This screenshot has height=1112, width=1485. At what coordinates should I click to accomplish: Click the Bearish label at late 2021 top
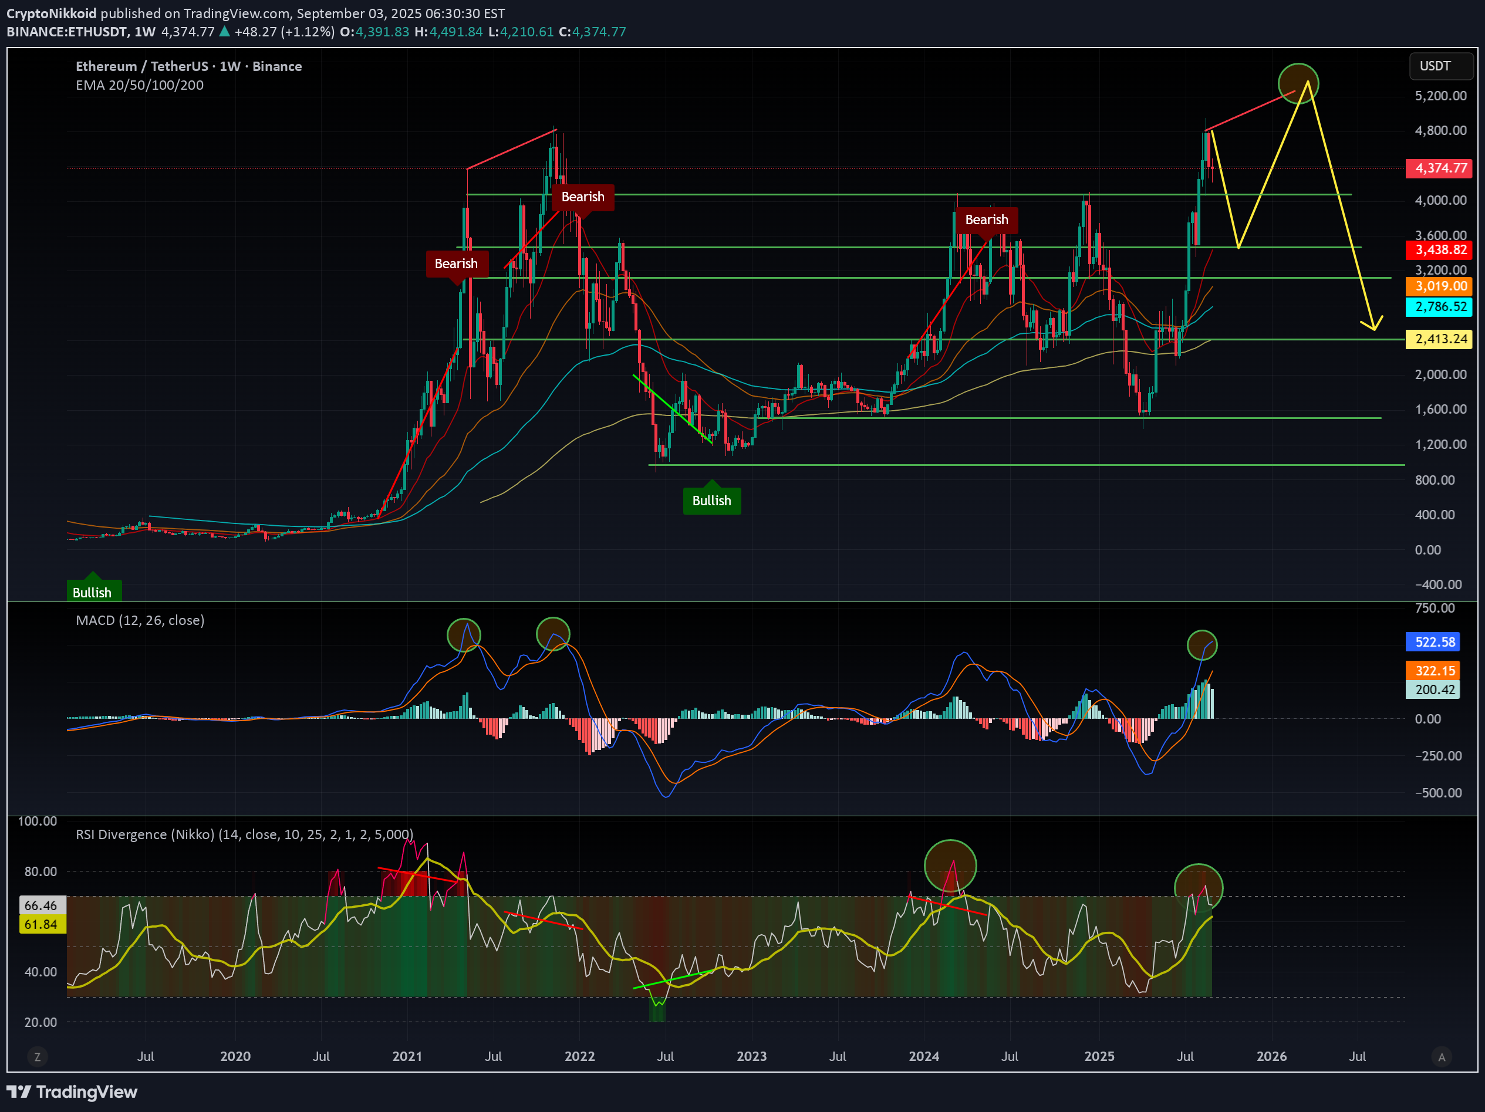583,197
